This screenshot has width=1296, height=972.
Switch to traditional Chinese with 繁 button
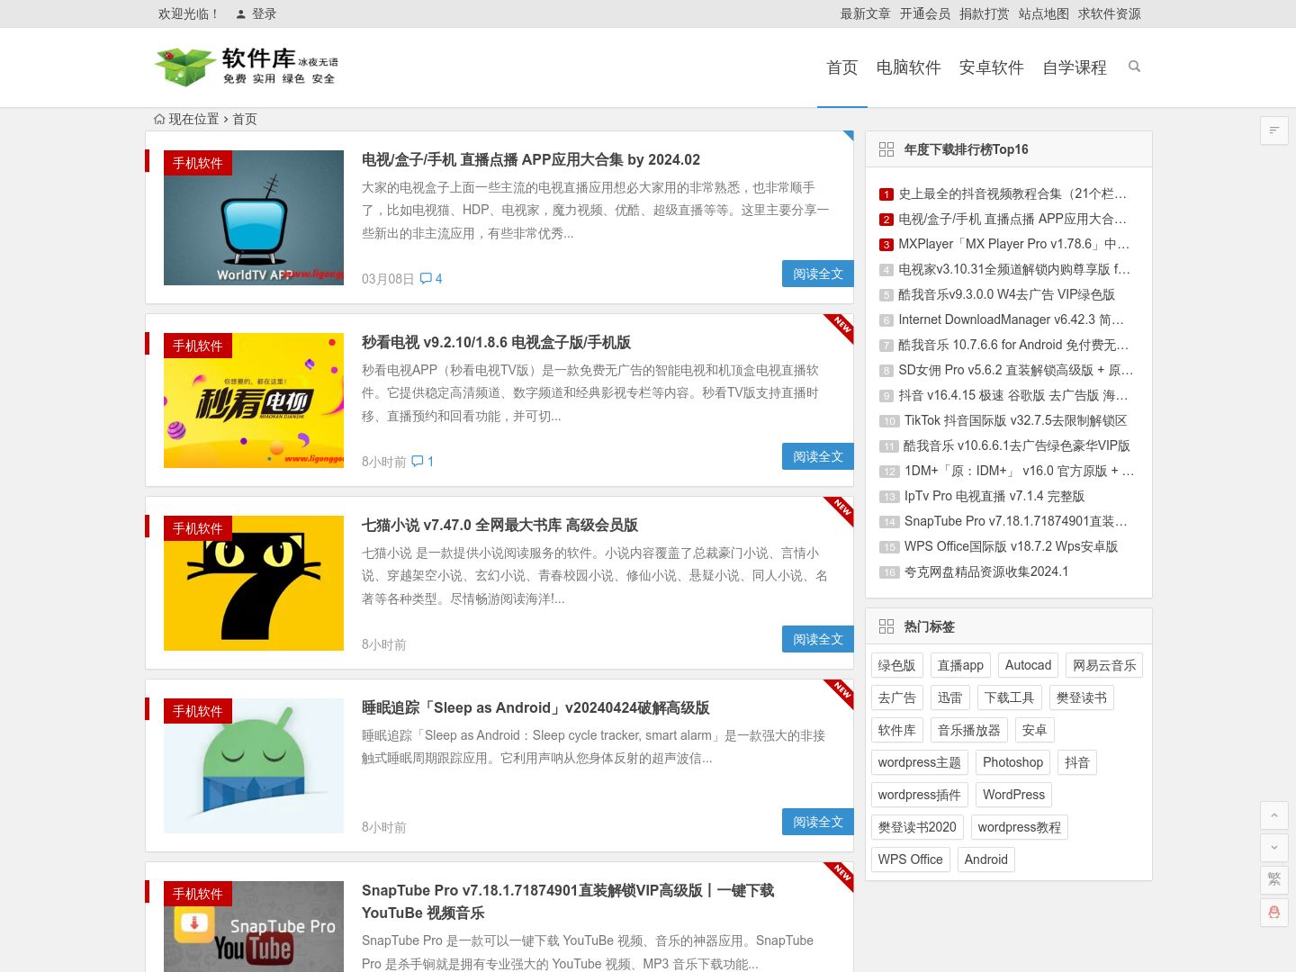pyautogui.click(x=1274, y=879)
